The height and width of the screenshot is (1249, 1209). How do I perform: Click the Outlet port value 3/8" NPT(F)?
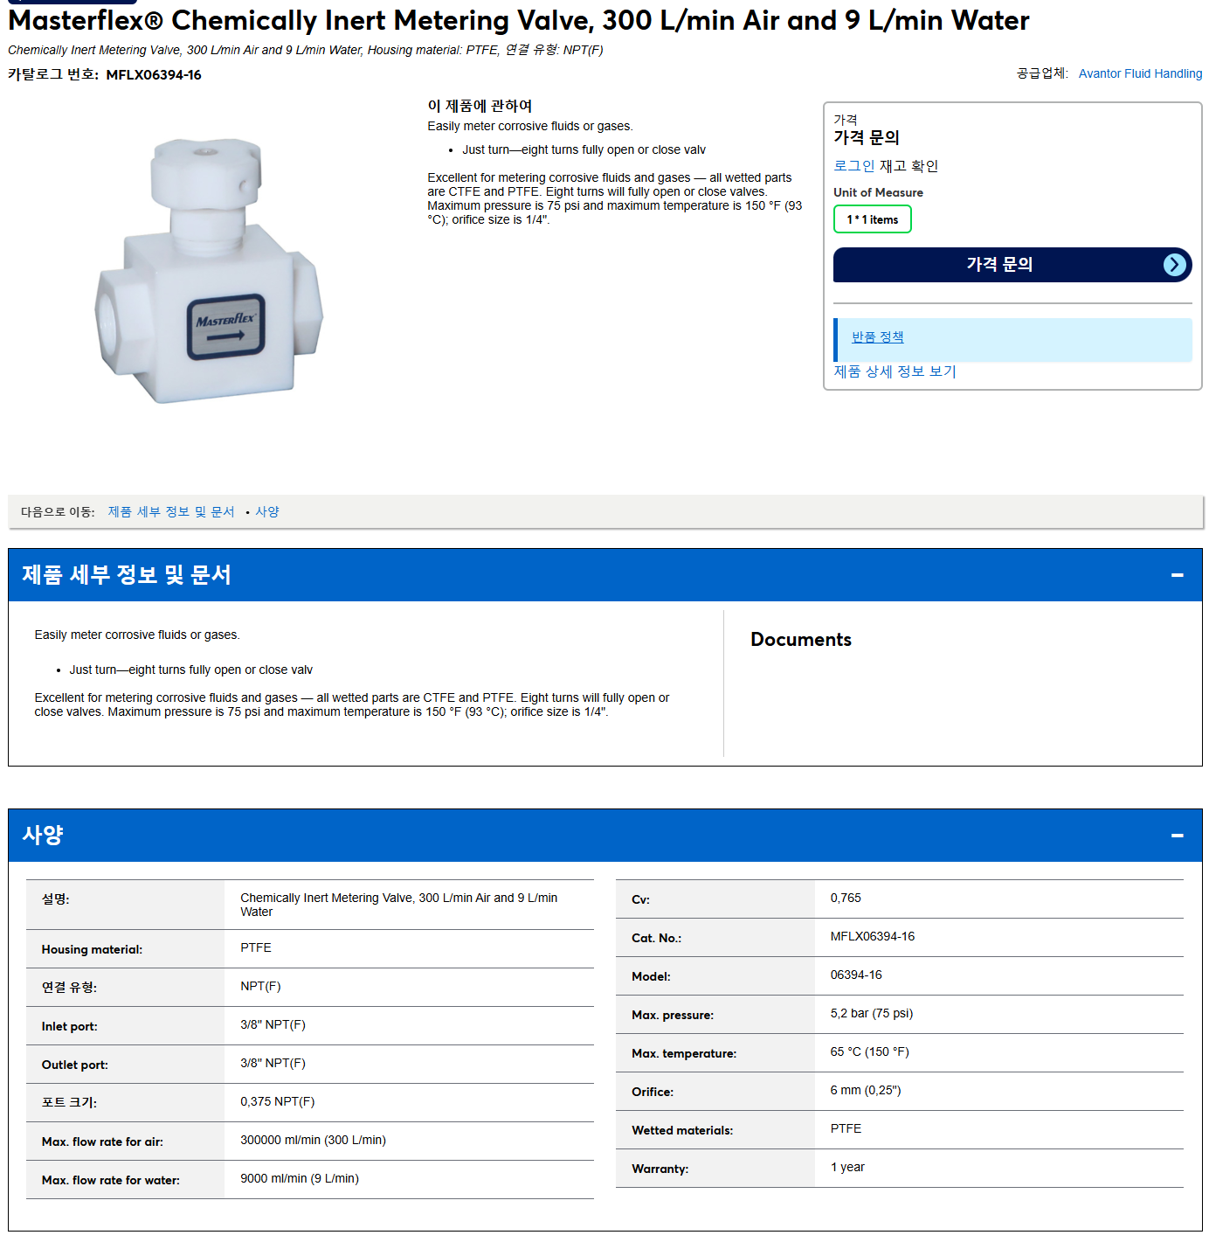273,1063
